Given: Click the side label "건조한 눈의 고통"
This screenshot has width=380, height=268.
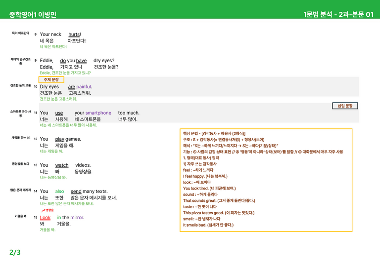Looking at the screenshot, I should click(21, 85).
